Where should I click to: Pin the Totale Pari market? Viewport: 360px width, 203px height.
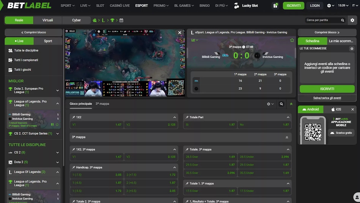point(187,117)
